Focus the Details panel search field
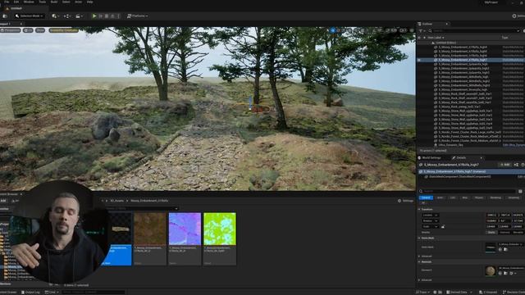This screenshot has height=295, width=525. pos(467,191)
